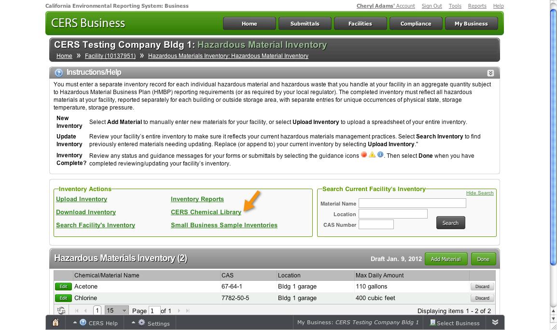Screen dimensions: 557x330
Task: Go to last page of grid
Action: point(188,311)
